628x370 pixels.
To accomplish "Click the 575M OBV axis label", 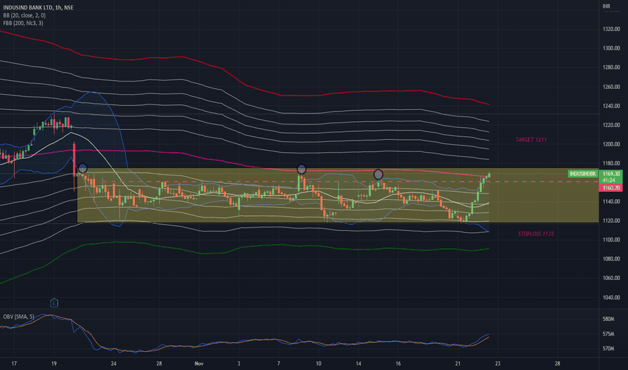I will pyautogui.click(x=608, y=334).
